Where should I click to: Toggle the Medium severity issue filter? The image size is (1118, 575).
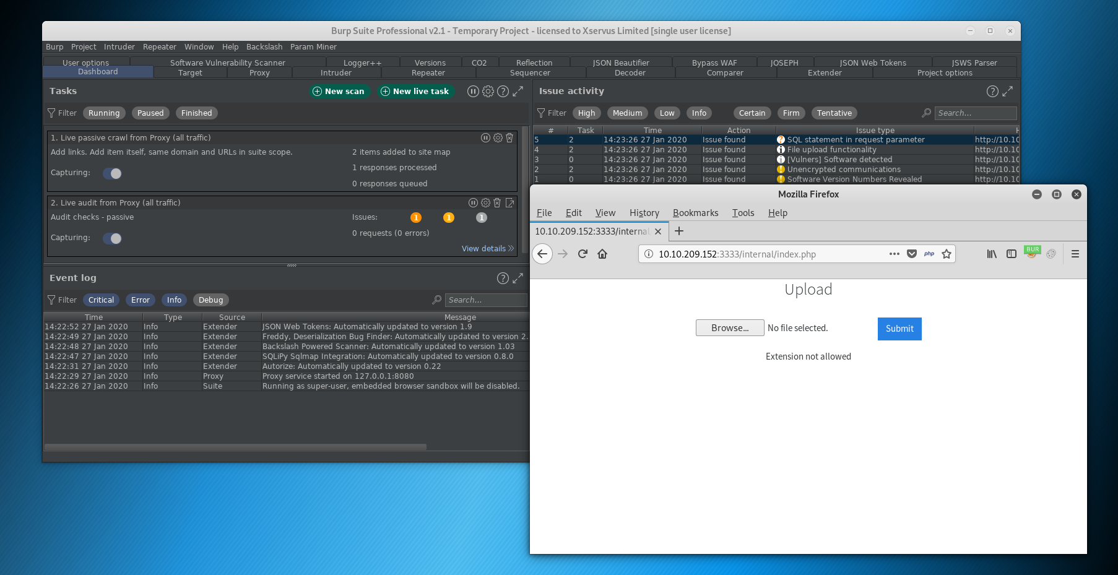click(x=628, y=113)
